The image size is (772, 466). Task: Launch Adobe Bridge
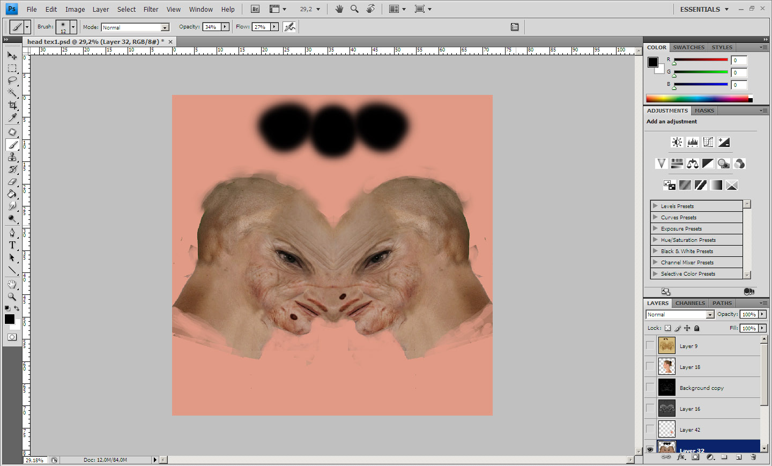point(255,9)
